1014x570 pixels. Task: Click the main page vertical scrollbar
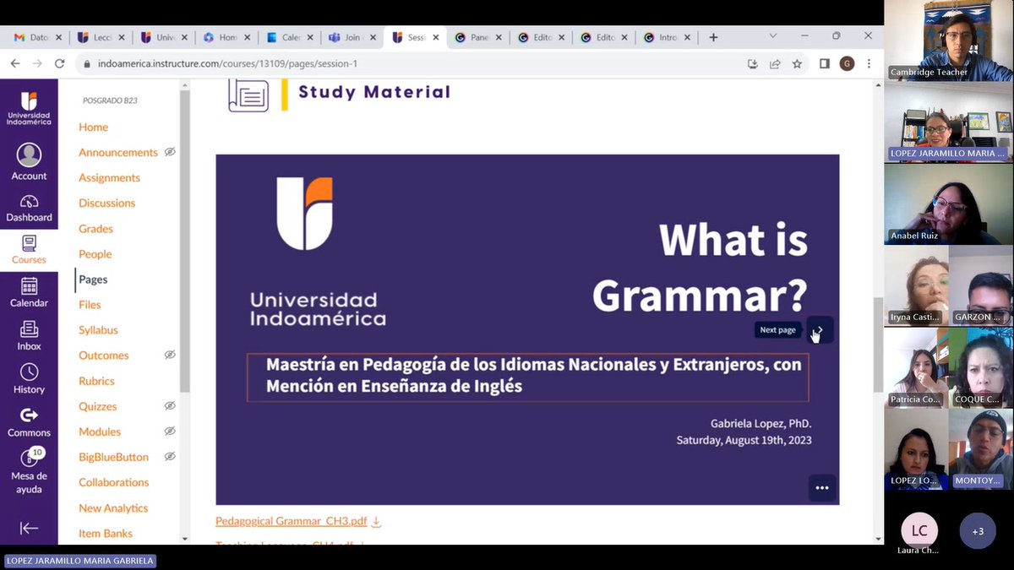click(x=879, y=345)
